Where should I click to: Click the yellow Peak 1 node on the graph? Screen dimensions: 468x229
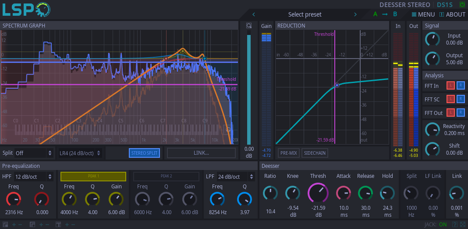tap(183, 51)
